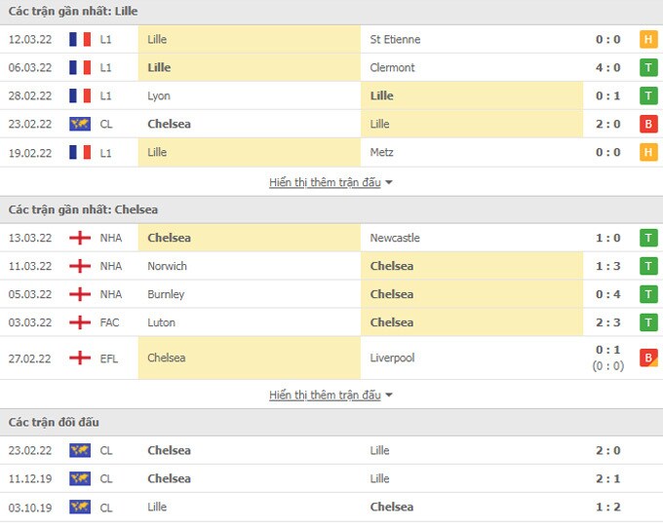Click the green T badge for Lille vs Clermont
The width and height of the screenshot is (663, 528).
coord(647,68)
